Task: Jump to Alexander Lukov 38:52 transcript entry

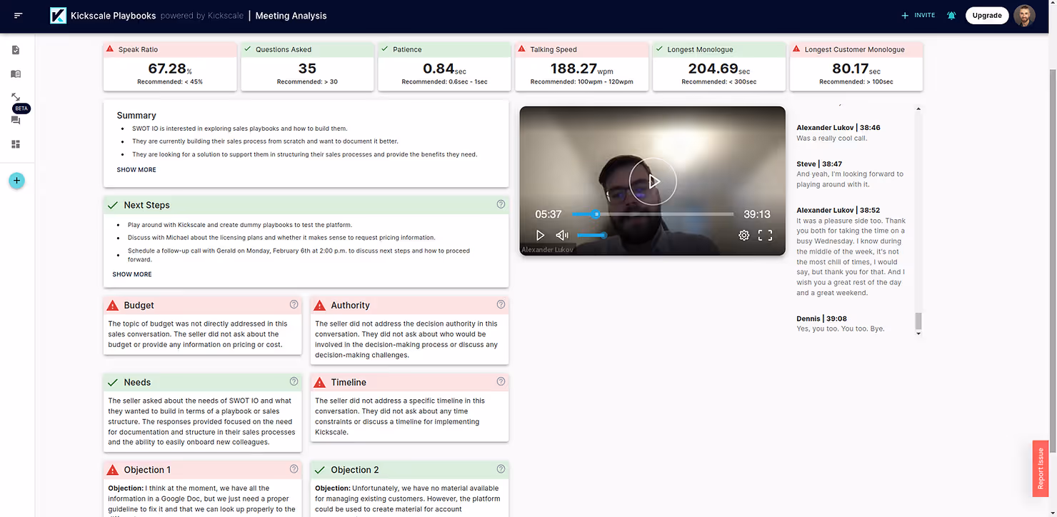Action: click(x=838, y=211)
